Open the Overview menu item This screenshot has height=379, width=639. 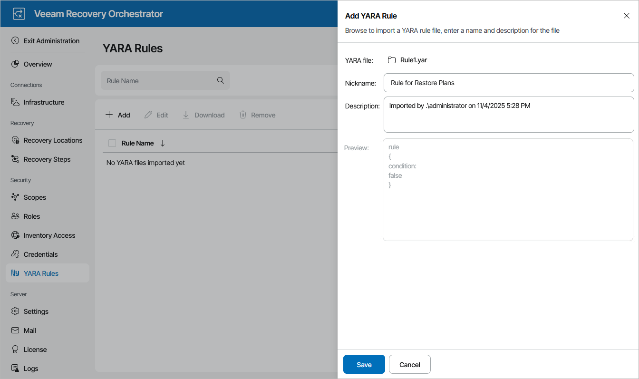pos(38,64)
